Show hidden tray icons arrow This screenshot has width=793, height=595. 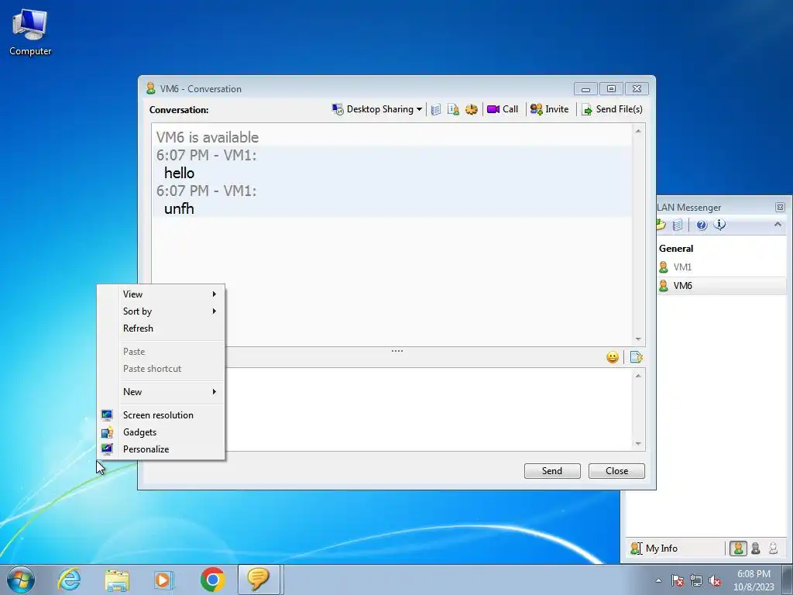[x=658, y=580]
